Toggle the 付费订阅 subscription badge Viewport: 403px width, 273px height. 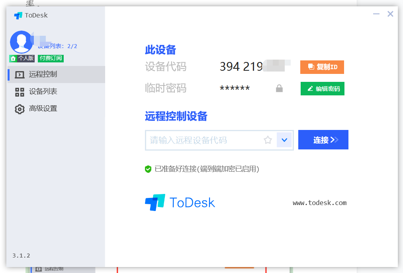51,58
